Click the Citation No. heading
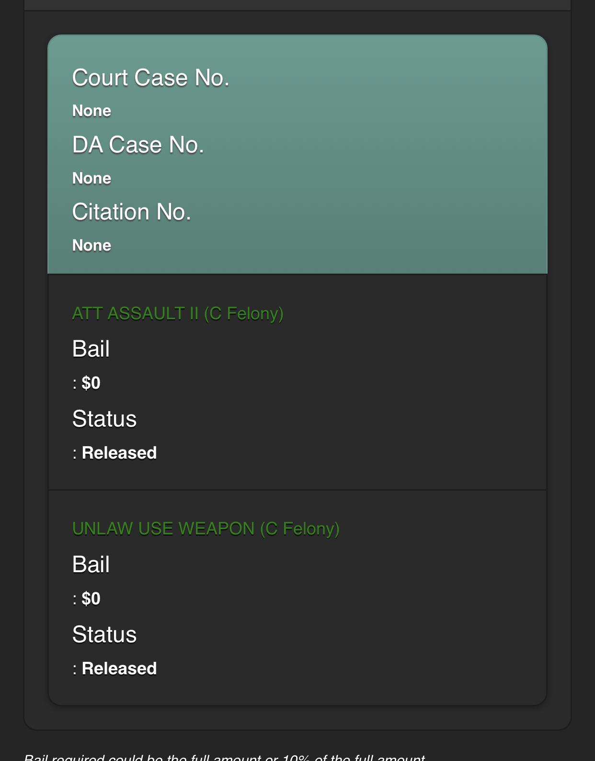This screenshot has width=595, height=761. 131,212
